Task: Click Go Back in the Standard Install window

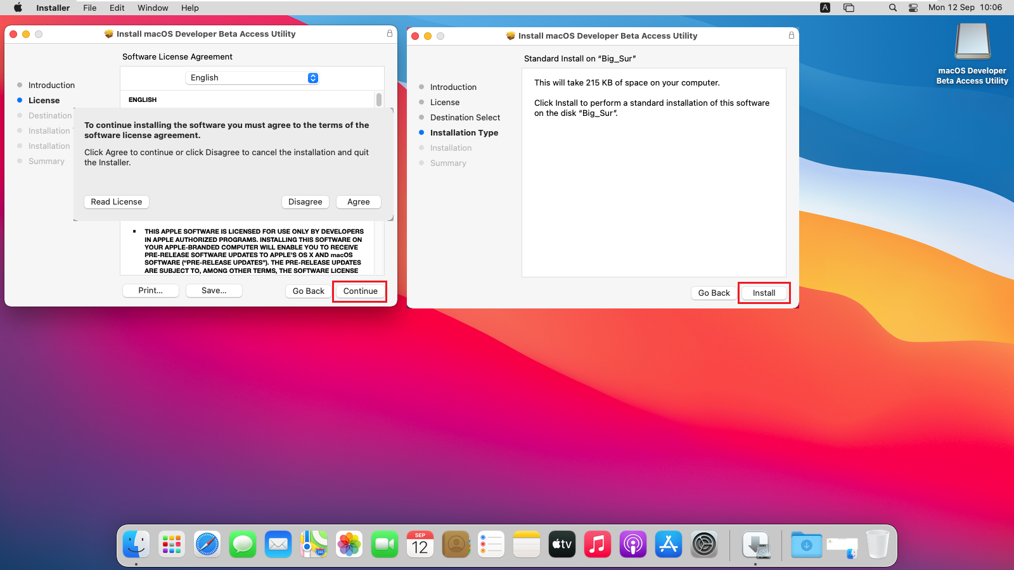Action: (714, 293)
